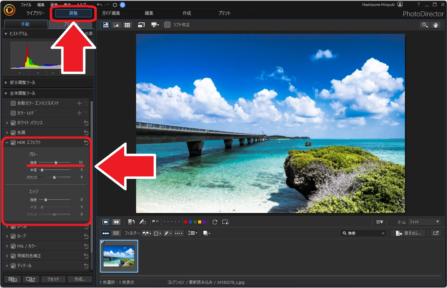Expand the 部分調整ツール section
Image resolution: width=447 pixels, height=288 pixels.
(6, 83)
